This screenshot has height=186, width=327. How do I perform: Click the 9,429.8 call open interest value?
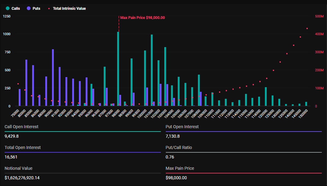point(12,136)
